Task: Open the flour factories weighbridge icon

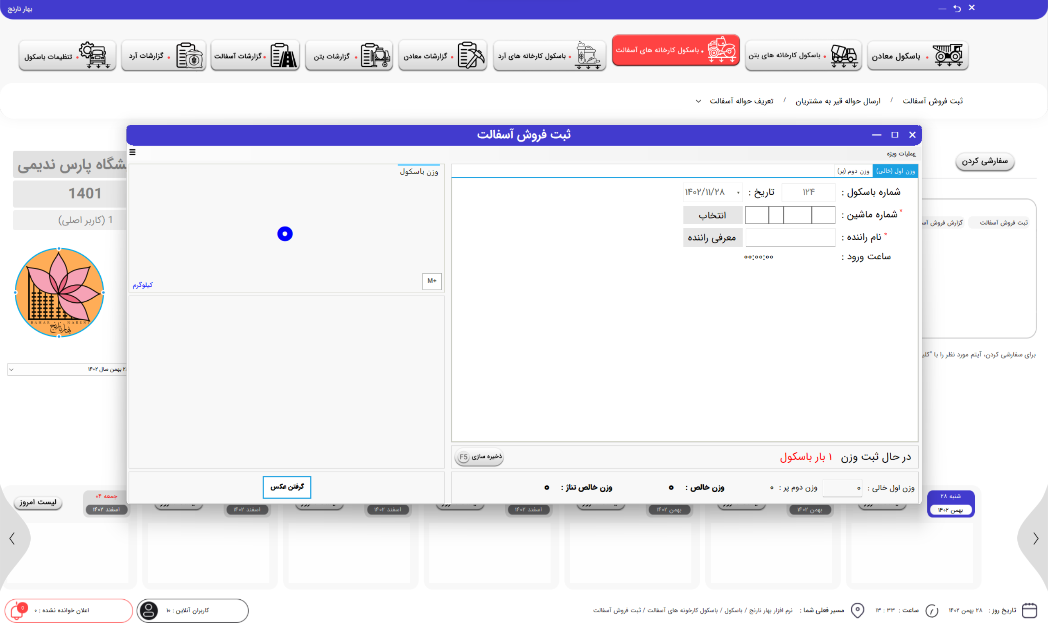Action: coord(587,56)
